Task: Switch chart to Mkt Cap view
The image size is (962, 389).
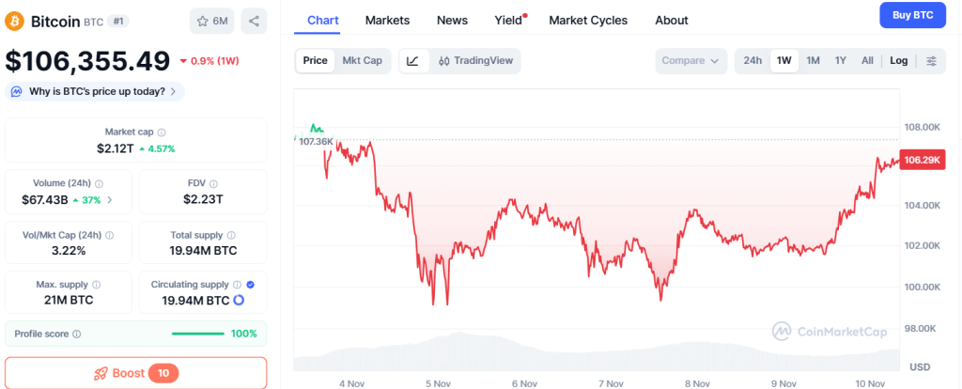Action: 362,61
